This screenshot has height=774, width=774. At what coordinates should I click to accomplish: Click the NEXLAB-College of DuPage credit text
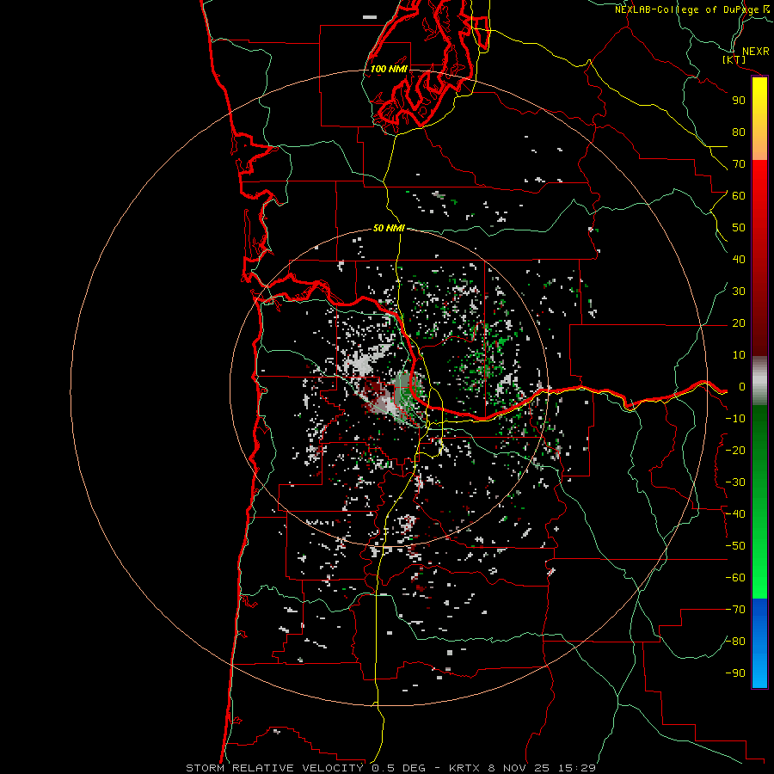click(691, 9)
